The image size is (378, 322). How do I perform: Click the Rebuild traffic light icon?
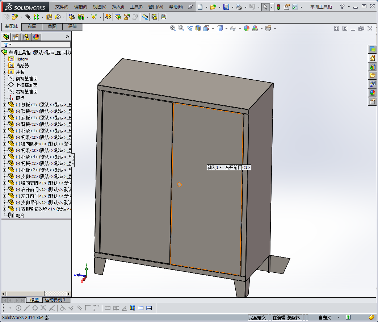(x=278, y=7)
